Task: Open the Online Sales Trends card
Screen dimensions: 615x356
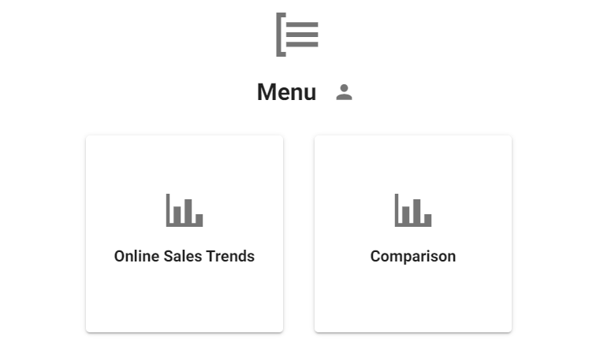Action: (x=184, y=234)
